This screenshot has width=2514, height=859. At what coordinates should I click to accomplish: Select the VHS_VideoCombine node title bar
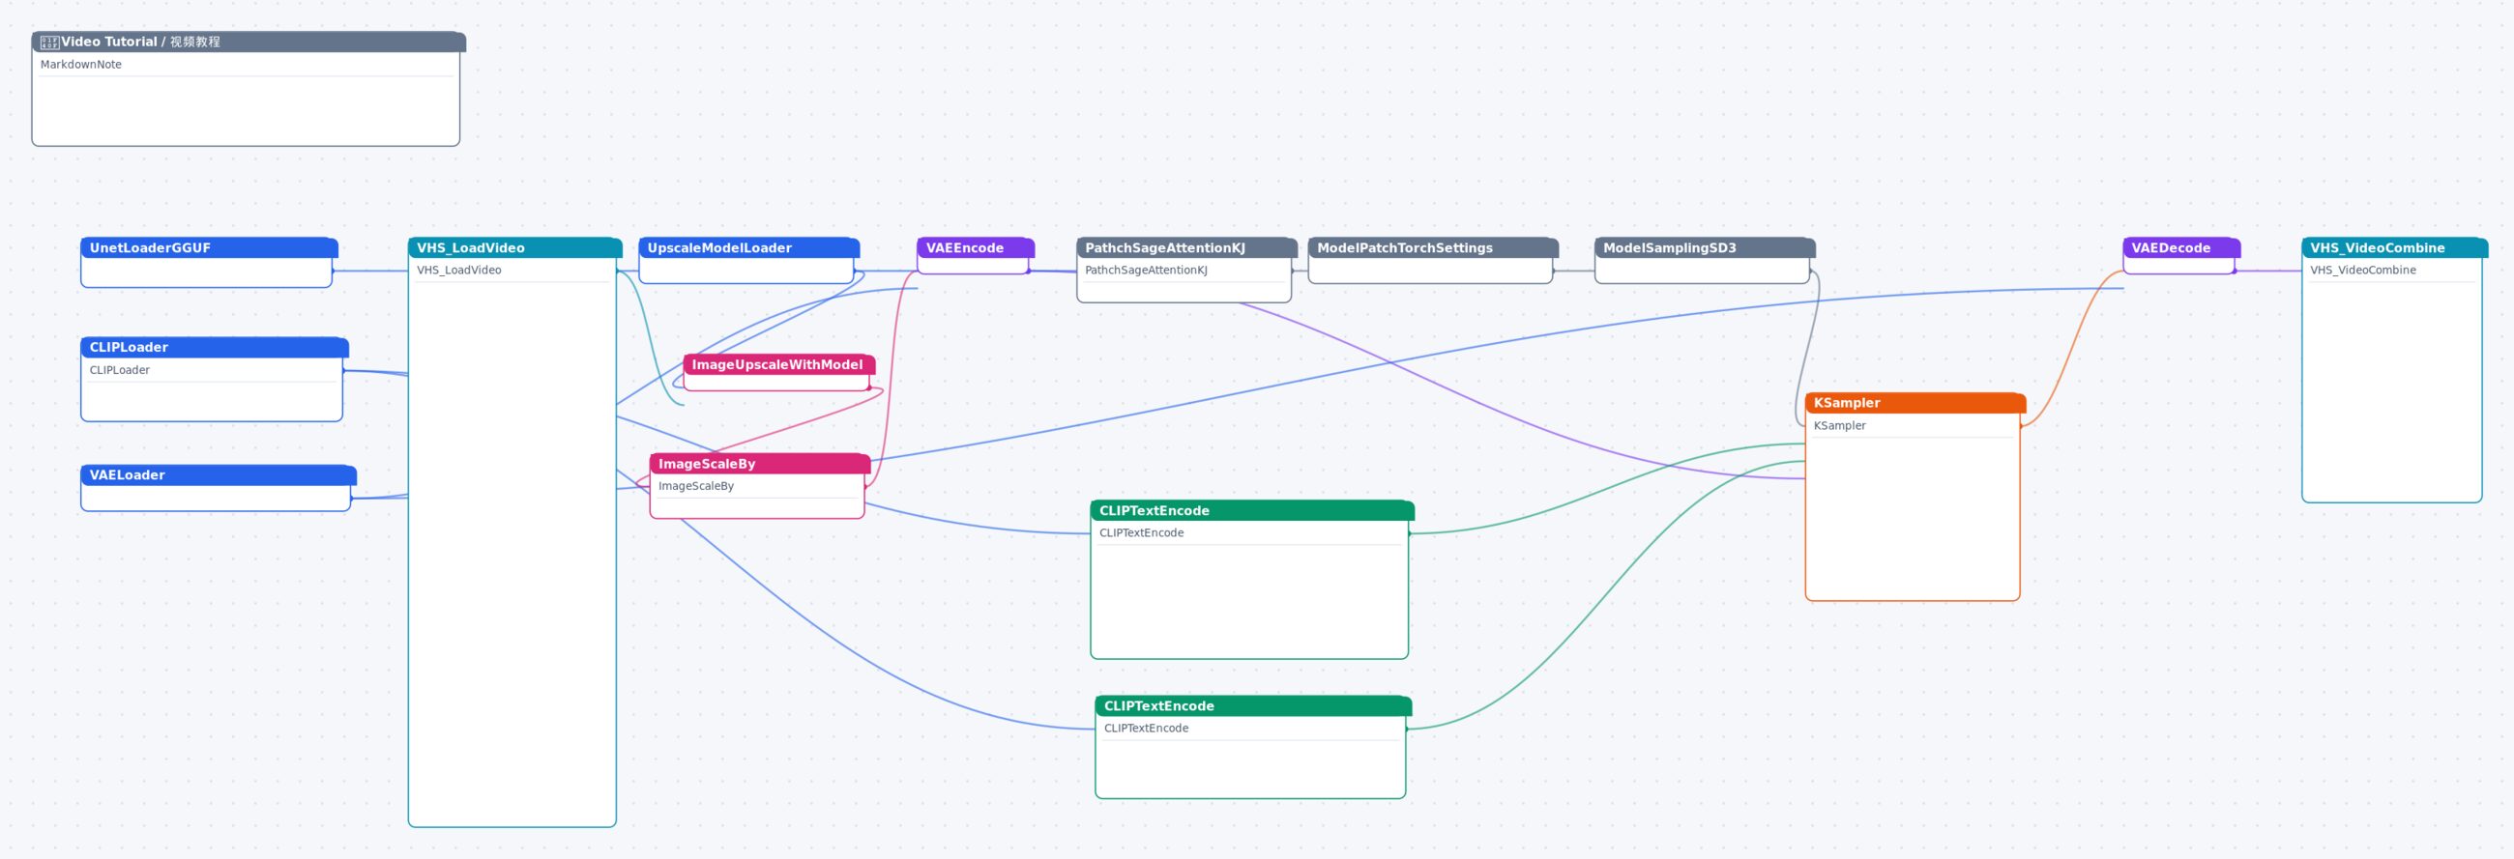(2395, 247)
